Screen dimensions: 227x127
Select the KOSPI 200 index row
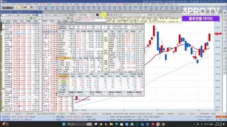(81, 38)
